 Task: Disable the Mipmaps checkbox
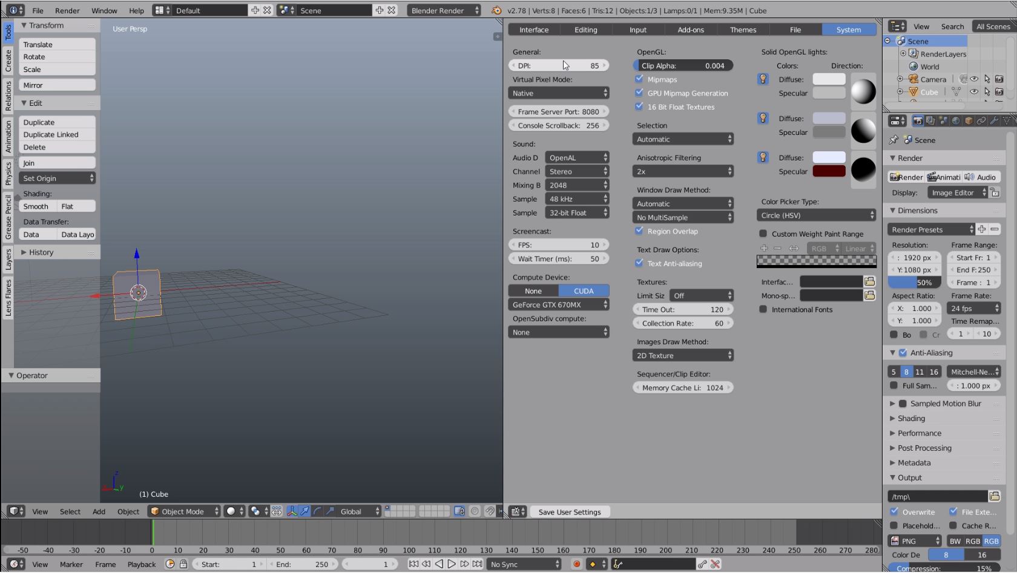[x=640, y=79]
